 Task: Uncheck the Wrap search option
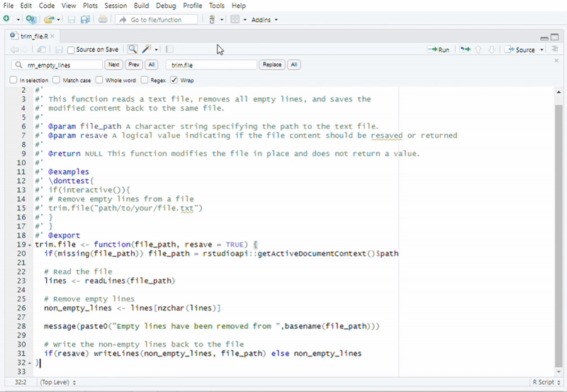174,80
